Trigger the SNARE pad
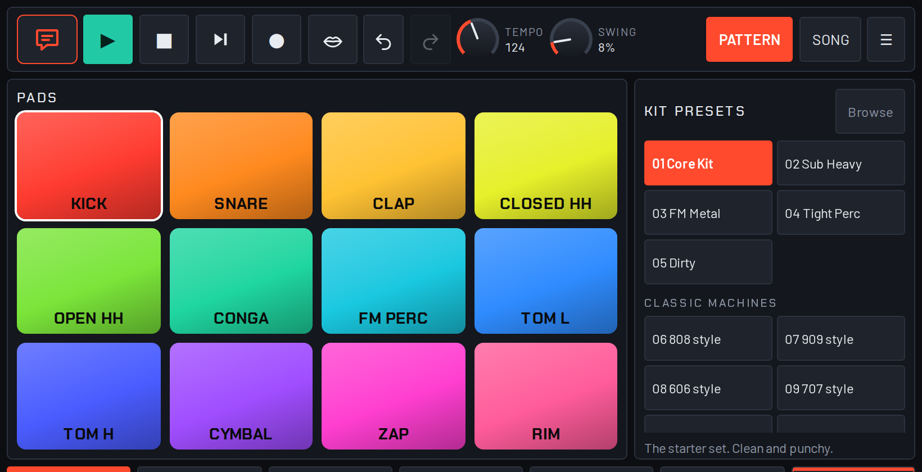The height and width of the screenshot is (472, 922). coord(241,166)
